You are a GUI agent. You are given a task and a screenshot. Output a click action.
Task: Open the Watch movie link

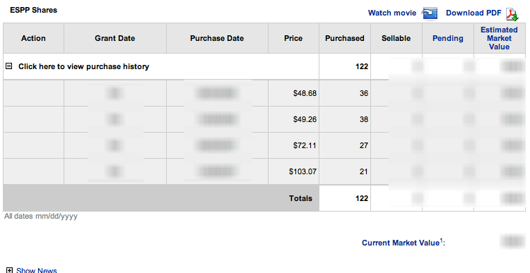[x=392, y=13]
